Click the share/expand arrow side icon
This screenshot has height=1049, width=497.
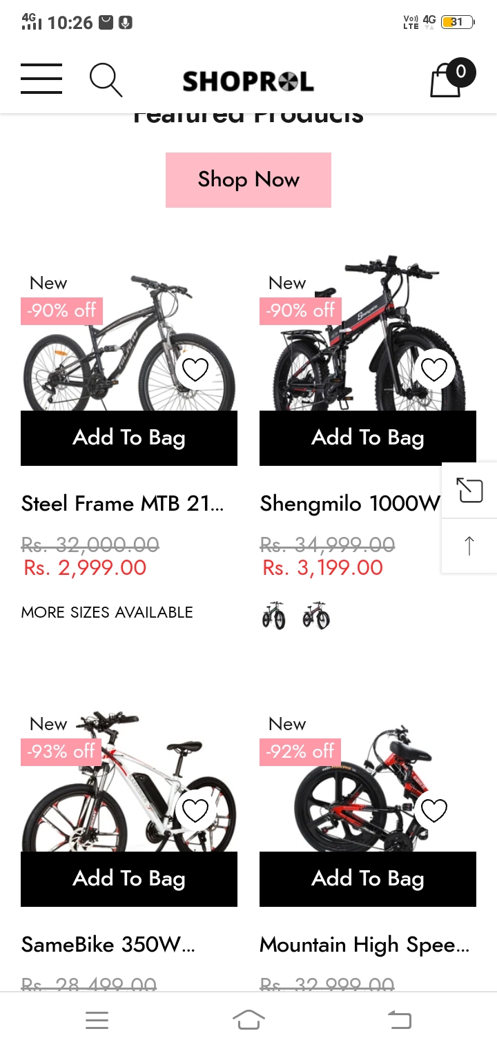[469, 491]
